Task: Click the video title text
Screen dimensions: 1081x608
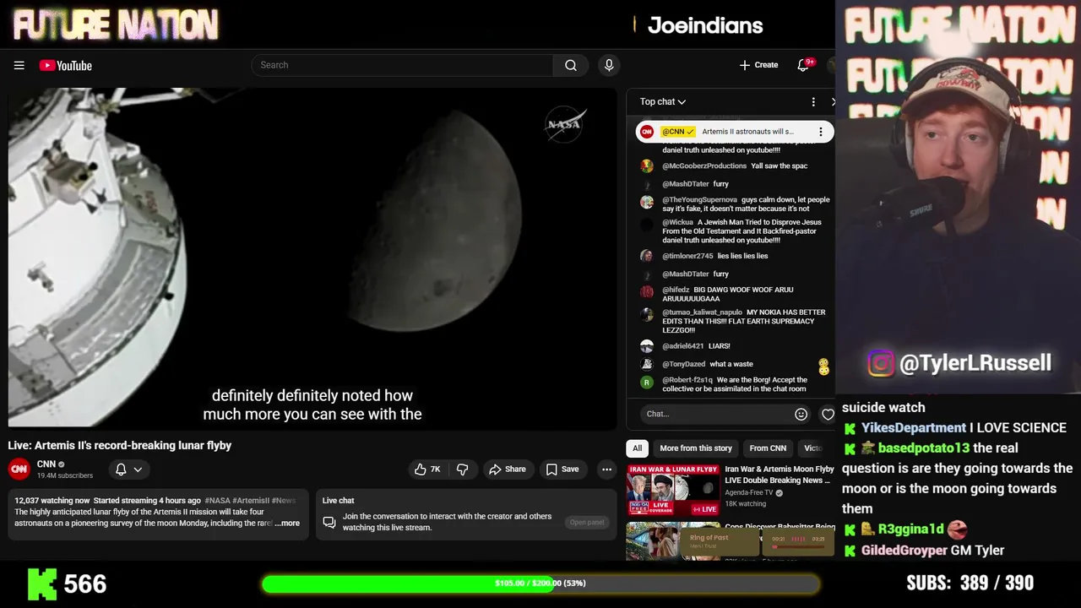Action: pos(120,445)
